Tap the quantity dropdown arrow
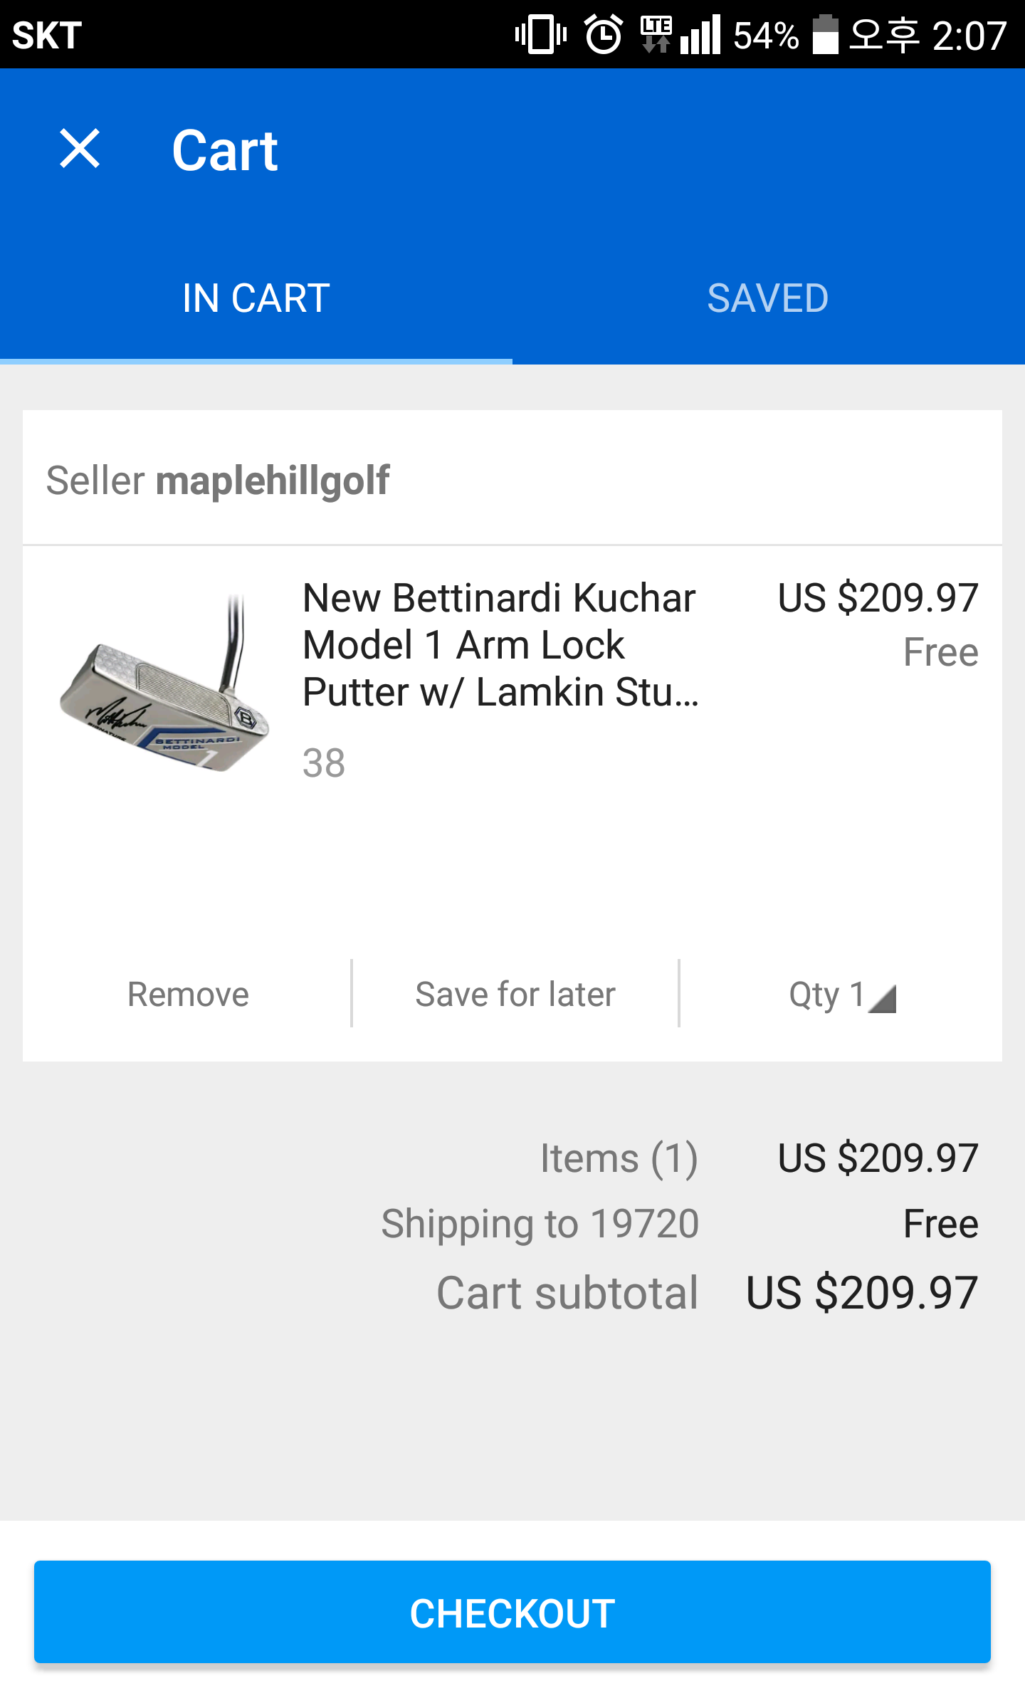The width and height of the screenshot is (1025, 1703). tap(883, 998)
